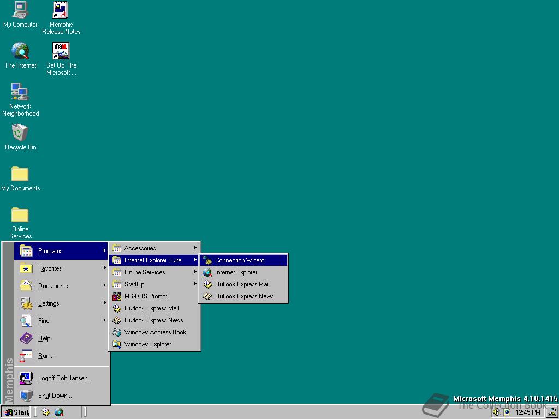Click the arrow beside Documents in Start menu
Screen dimensions: 559x419
(104, 285)
